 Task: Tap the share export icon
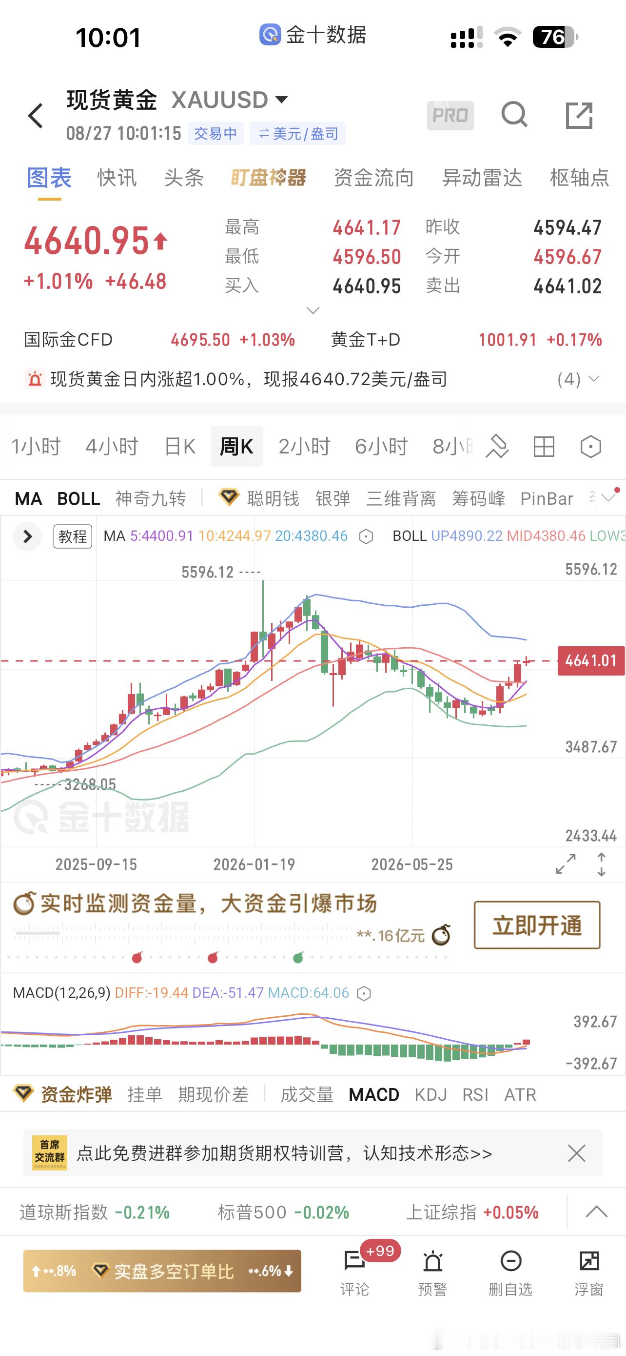point(579,115)
